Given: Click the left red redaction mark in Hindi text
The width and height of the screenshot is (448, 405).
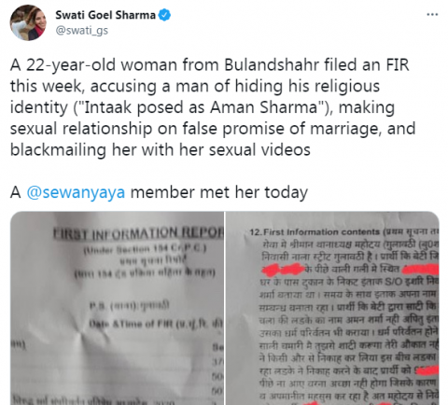Looking at the screenshot, I should [x=283, y=270].
